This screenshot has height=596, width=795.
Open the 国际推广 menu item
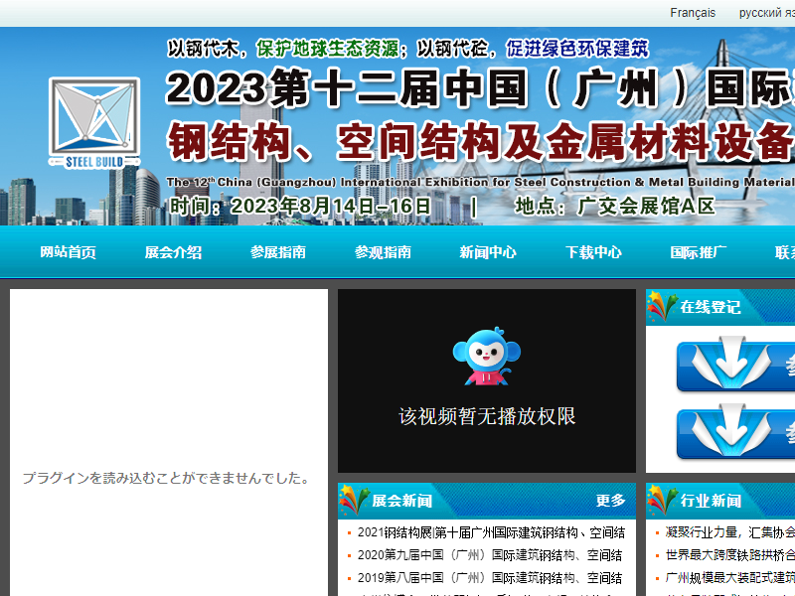coord(699,252)
